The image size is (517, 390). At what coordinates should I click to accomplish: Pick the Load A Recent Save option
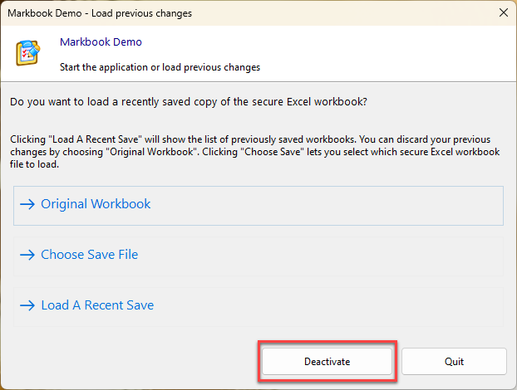point(97,305)
